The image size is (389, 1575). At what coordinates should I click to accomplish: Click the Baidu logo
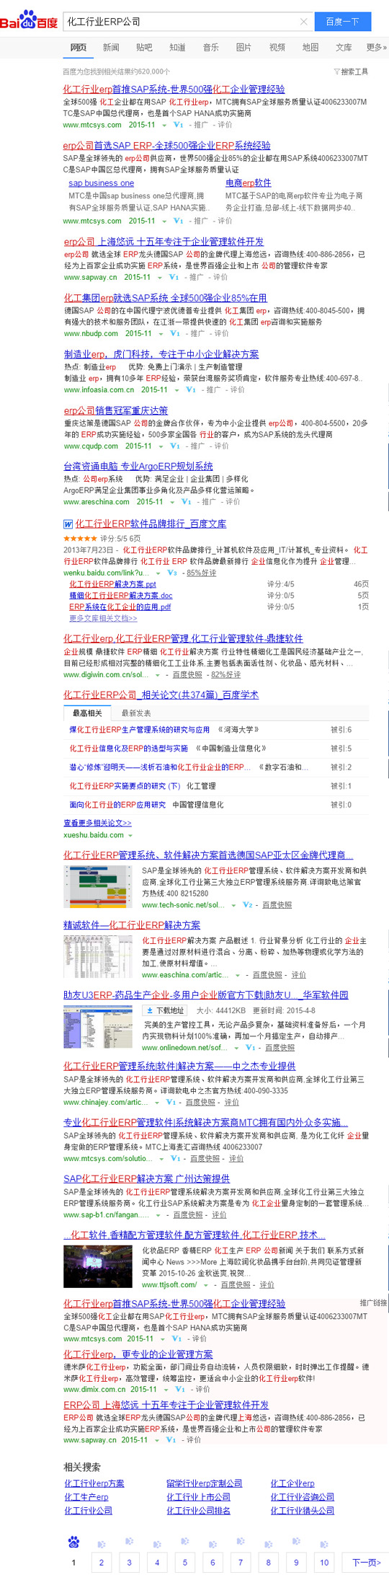pyautogui.click(x=29, y=21)
